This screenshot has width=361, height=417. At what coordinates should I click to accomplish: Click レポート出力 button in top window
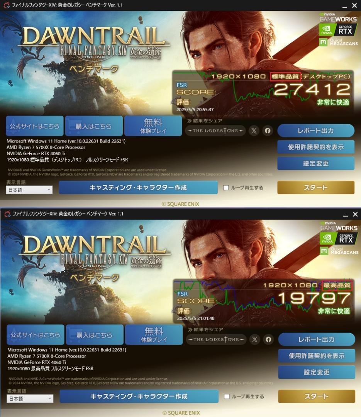coord(316,131)
